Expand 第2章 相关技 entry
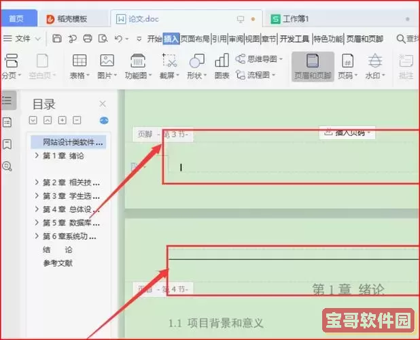The height and width of the screenshot is (340, 420). click(37, 182)
